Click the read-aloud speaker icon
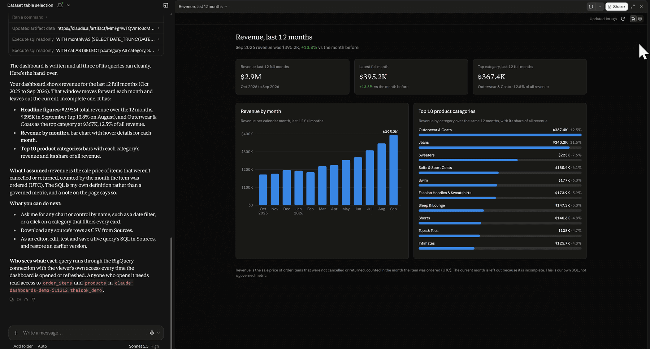 pyautogui.click(x=19, y=300)
